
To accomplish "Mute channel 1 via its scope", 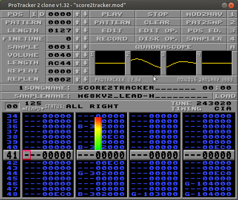I will pyautogui.click(x=110, y=63).
